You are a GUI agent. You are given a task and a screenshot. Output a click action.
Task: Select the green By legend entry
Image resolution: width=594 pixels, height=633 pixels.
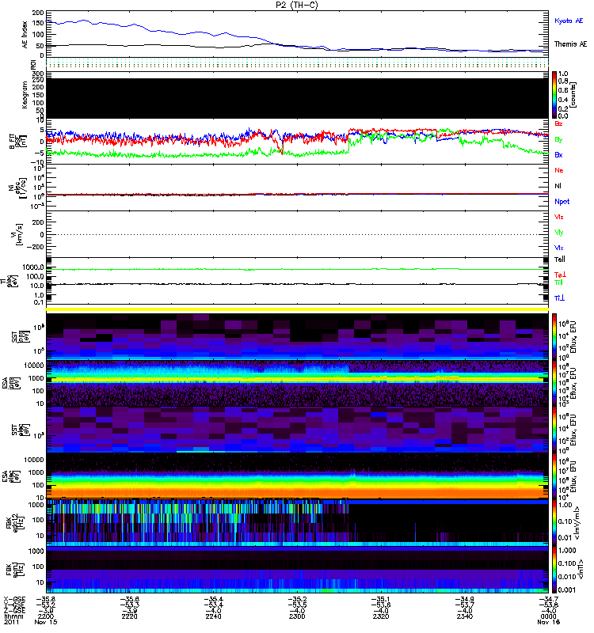click(559, 139)
